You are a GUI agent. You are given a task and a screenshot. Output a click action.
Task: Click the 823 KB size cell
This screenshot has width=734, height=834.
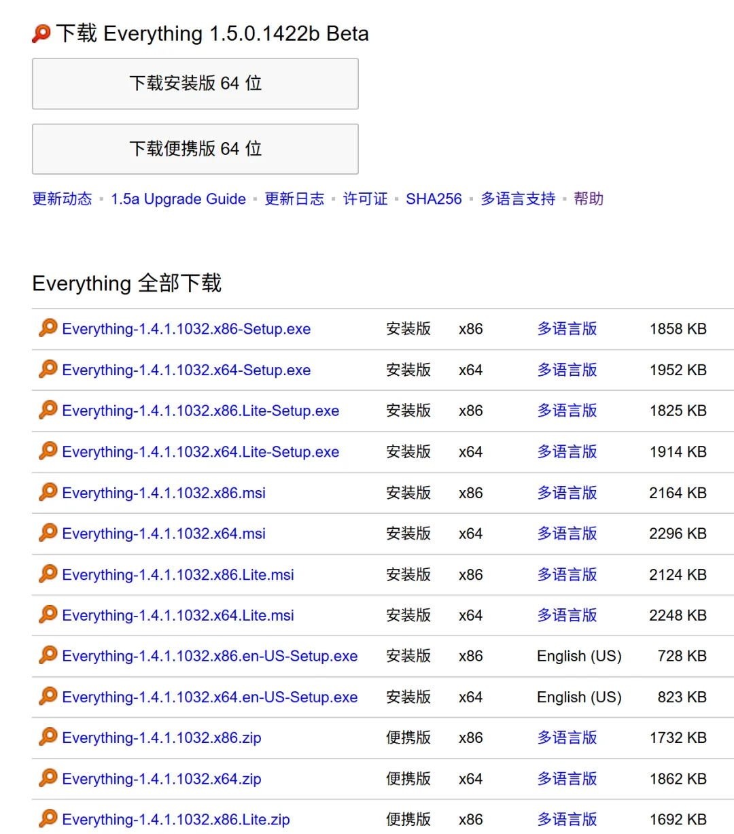[682, 697]
